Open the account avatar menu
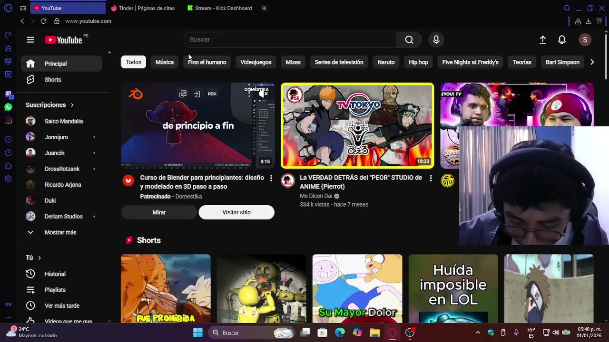 pos(585,40)
